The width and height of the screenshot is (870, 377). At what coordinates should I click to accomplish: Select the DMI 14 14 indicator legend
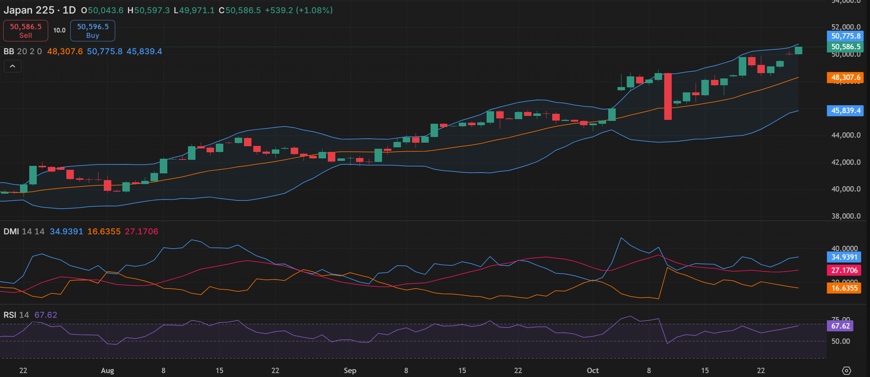coord(24,231)
